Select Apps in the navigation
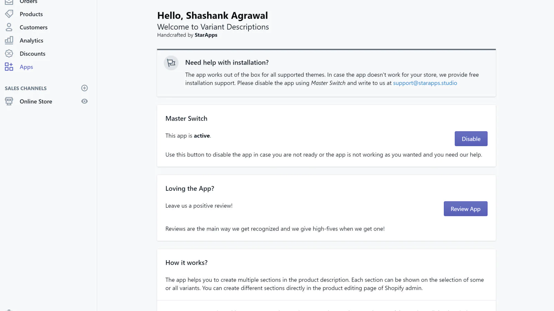Viewport: 554px width, 311px height. 26,67
